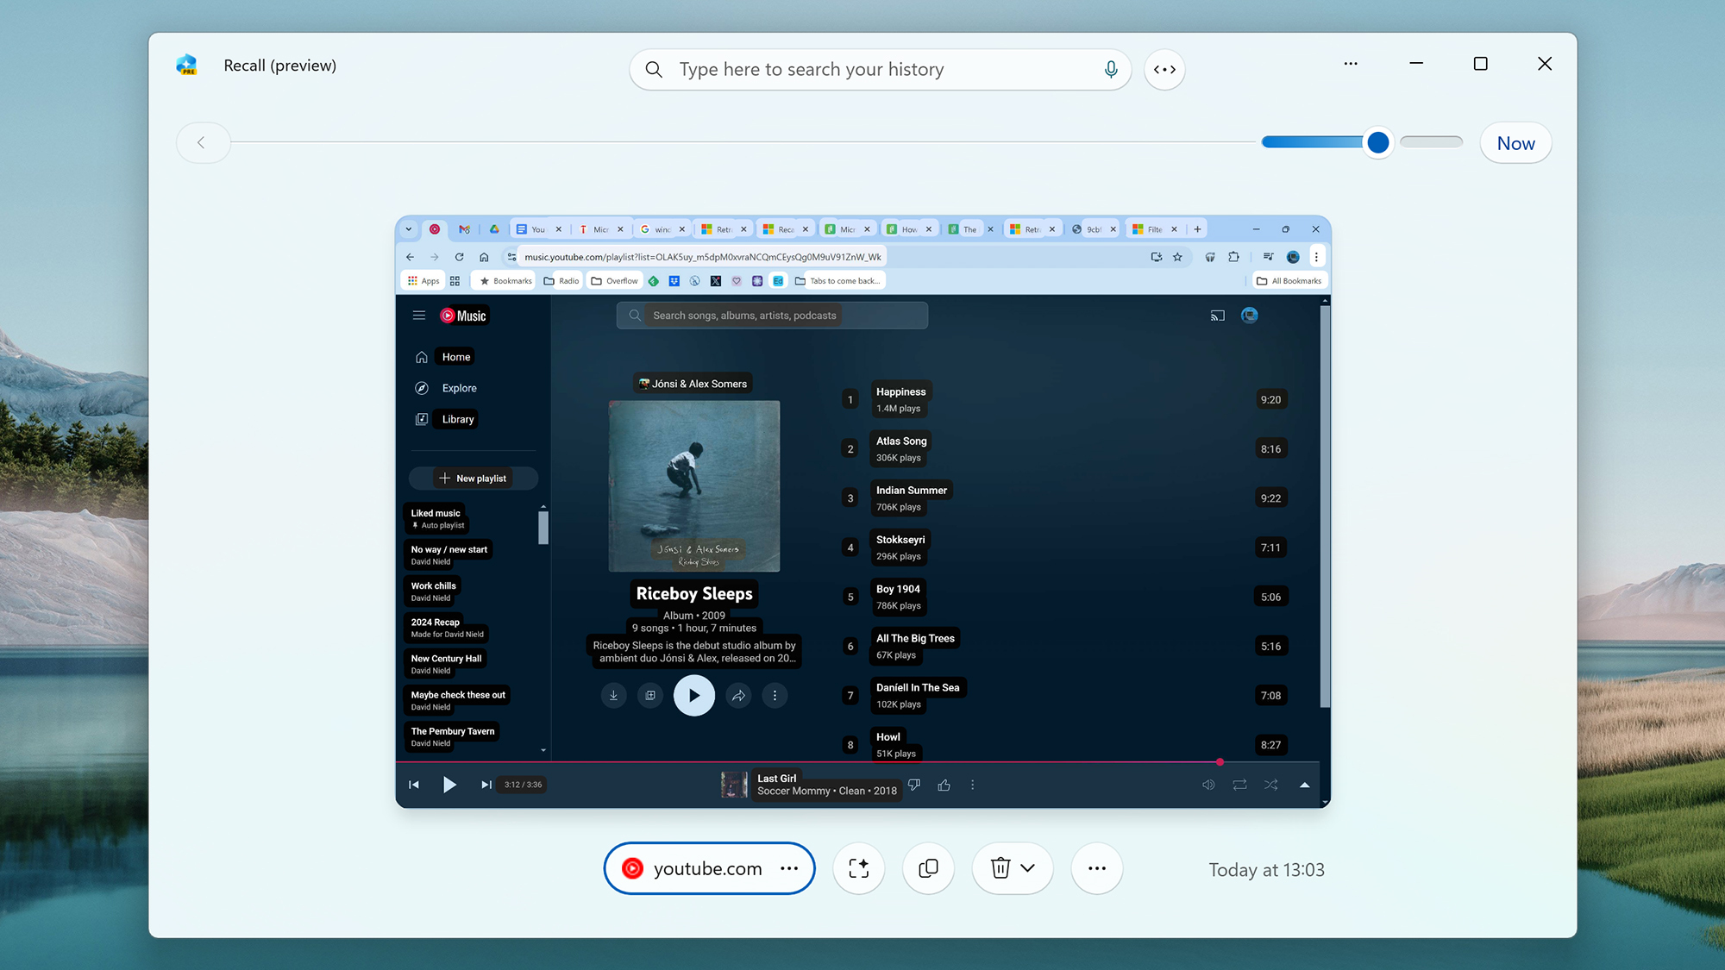Image resolution: width=1725 pixels, height=970 pixels.
Task: Dislike Last Girl with thumbs down
Action: coord(914,785)
